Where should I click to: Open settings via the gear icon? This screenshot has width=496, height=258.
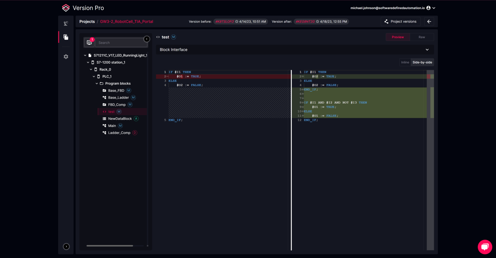tap(66, 56)
